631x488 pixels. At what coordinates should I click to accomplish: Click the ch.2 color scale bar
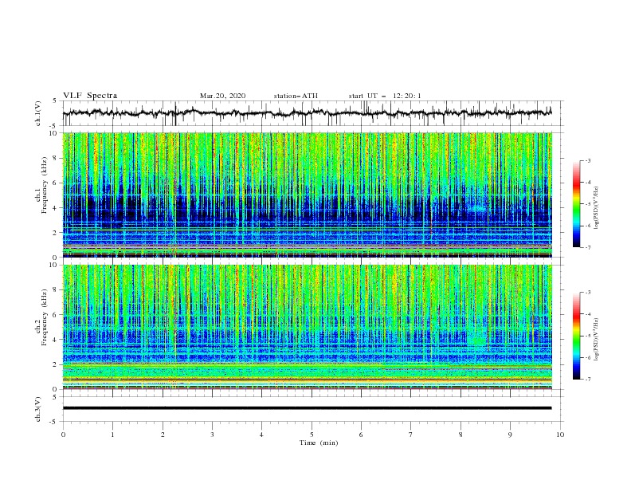pyautogui.click(x=577, y=336)
